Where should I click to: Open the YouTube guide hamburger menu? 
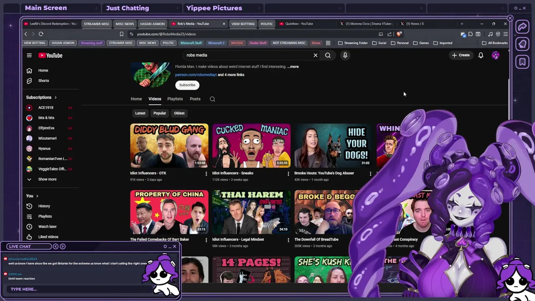29,55
